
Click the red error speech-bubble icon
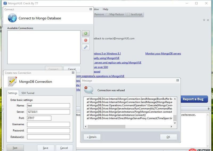point(89,90)
